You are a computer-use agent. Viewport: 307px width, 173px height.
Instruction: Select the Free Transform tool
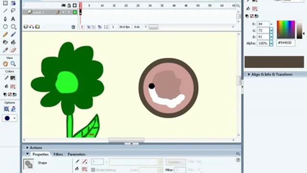5,3
